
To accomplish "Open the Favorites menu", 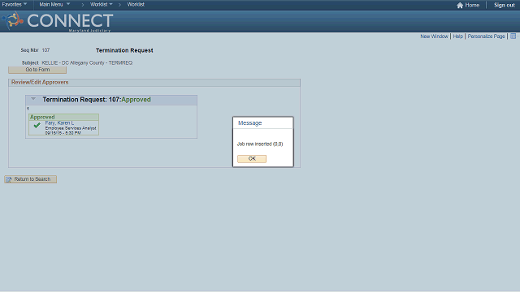I will (x=15, y=4).
